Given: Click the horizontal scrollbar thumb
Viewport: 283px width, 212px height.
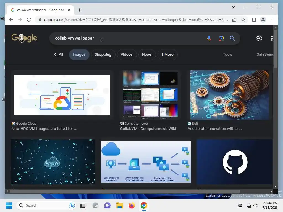Looking at the screenshot, I should coord(125,192).
